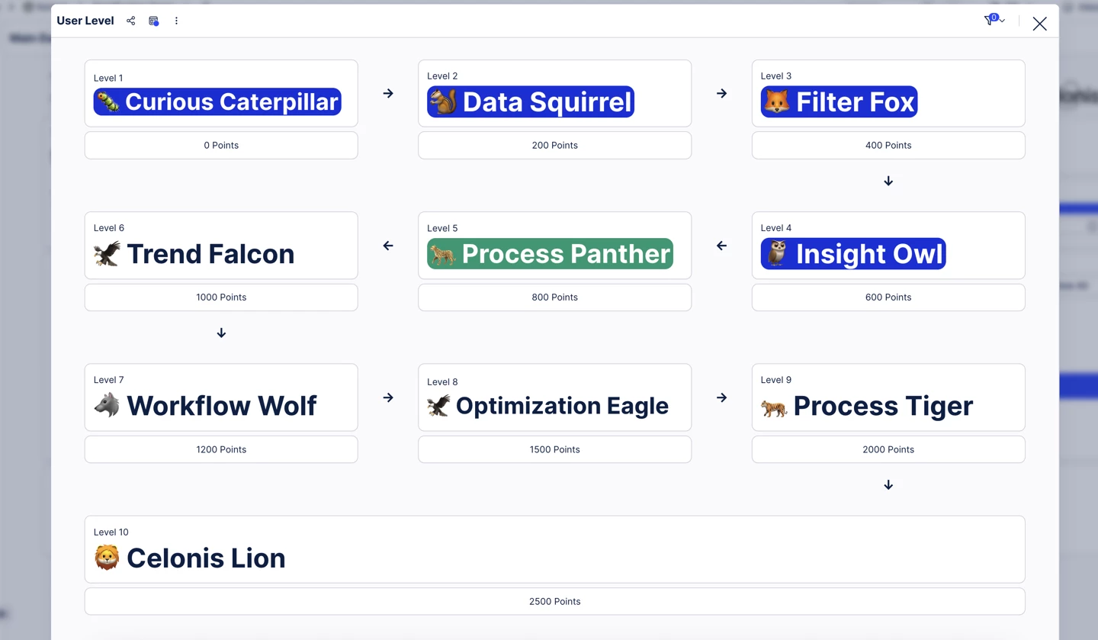Click the Optimization Eagle level title

click(x=562, y=406)
